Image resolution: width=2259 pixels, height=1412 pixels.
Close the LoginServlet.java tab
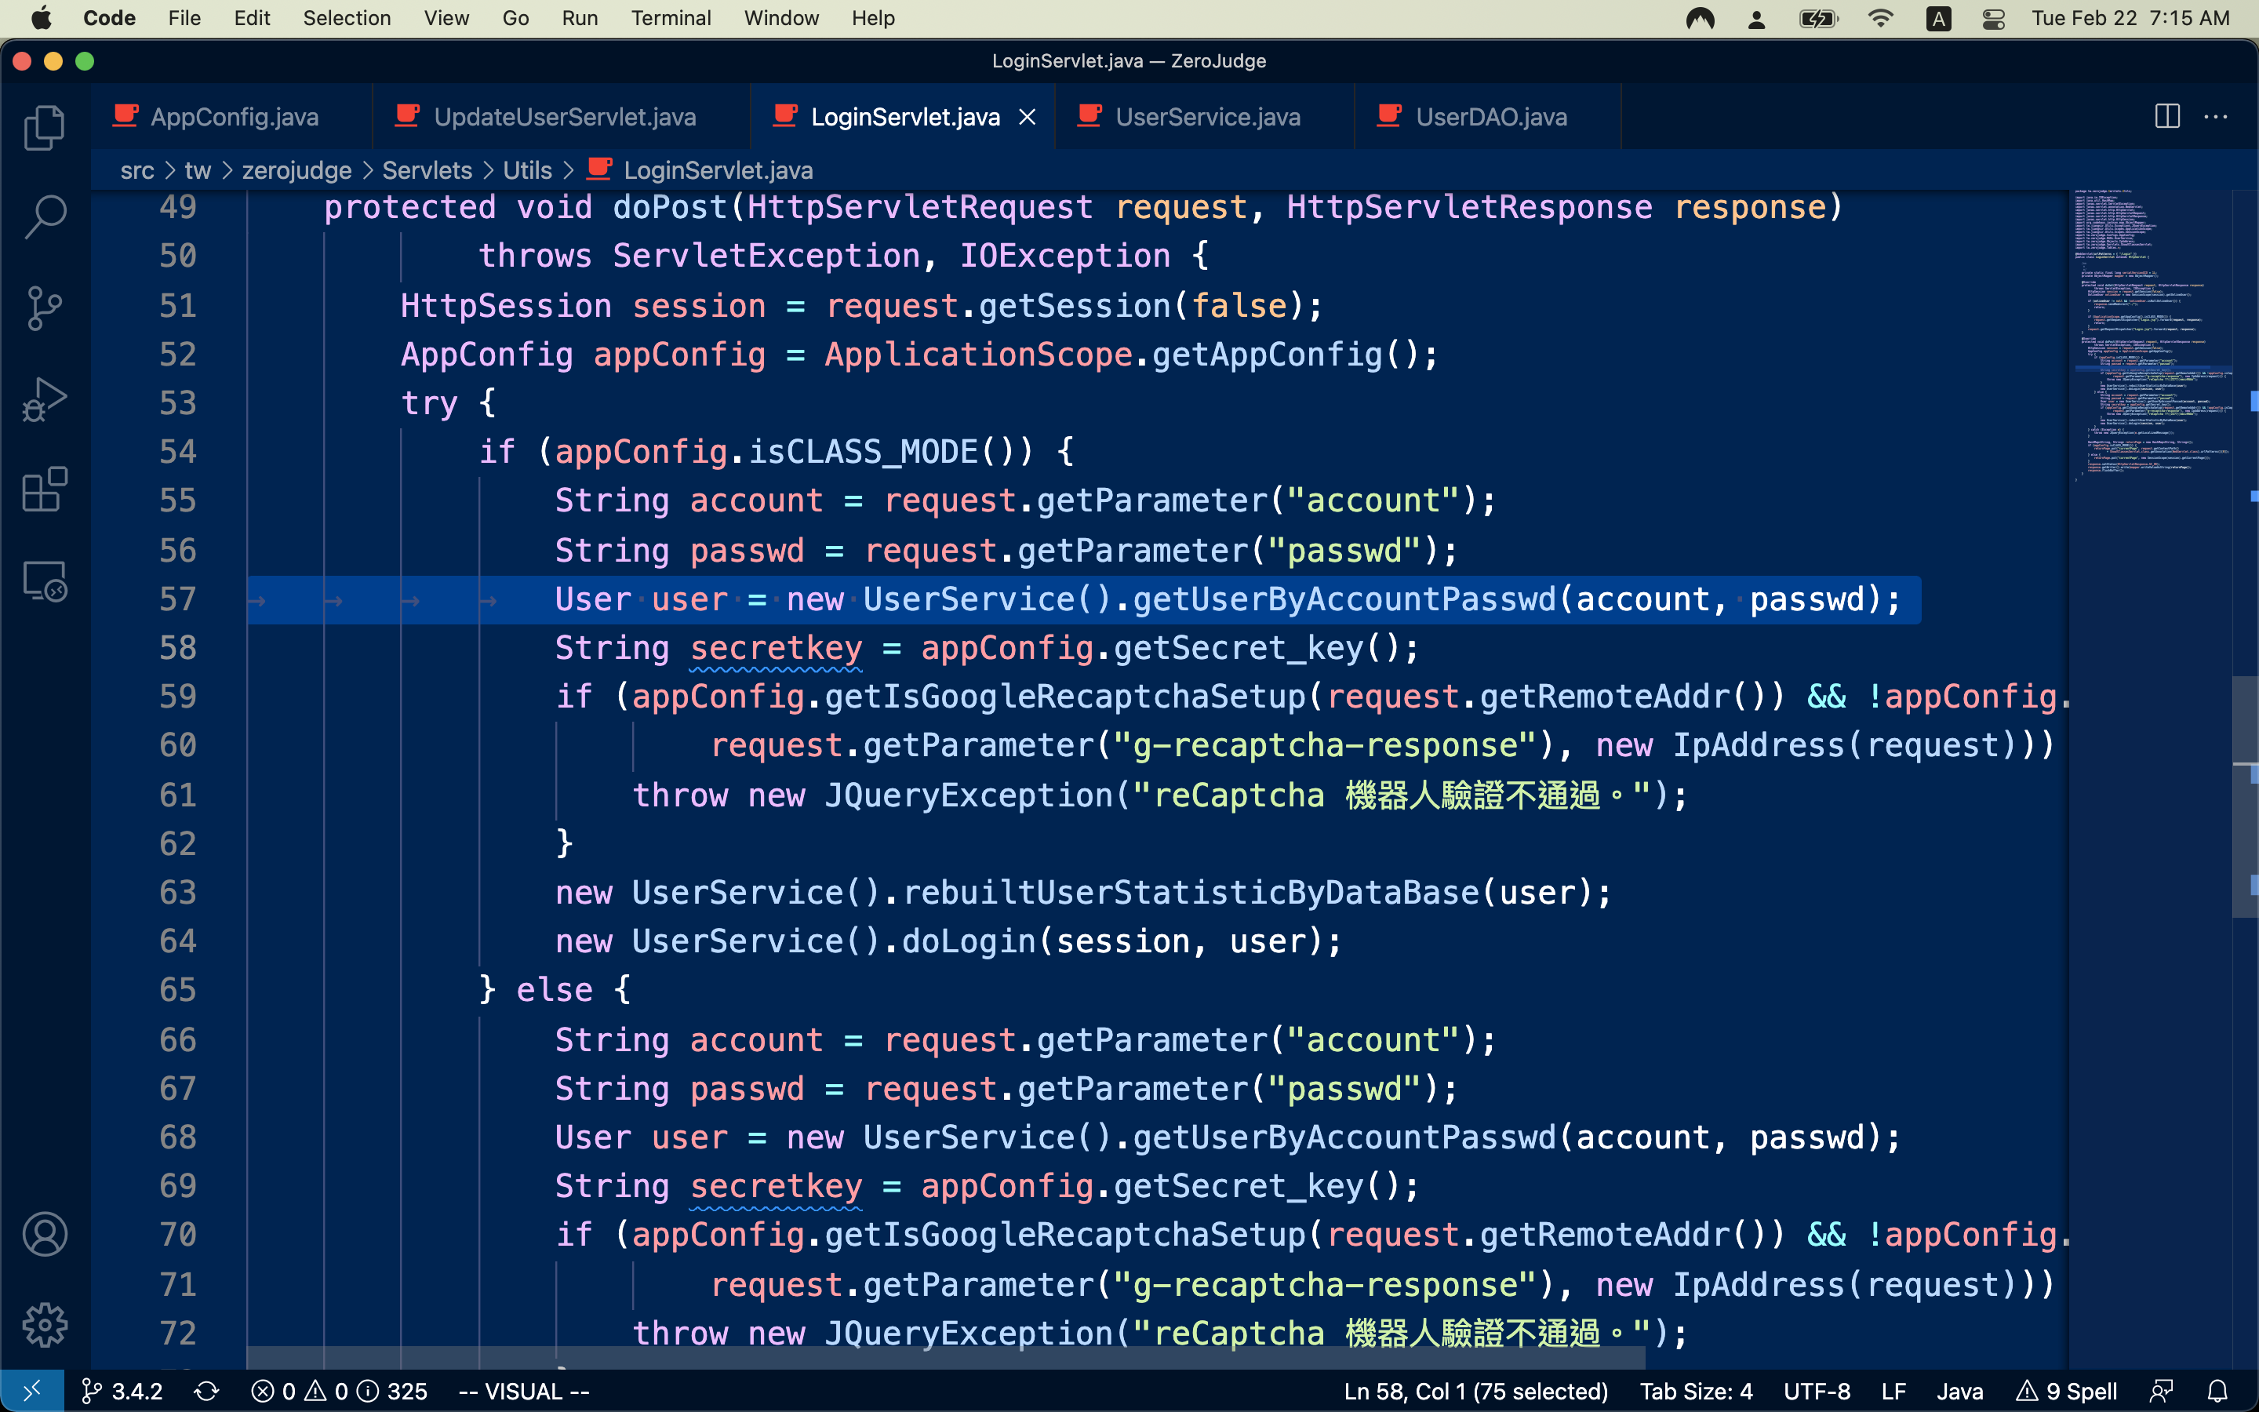[1028, 117]
